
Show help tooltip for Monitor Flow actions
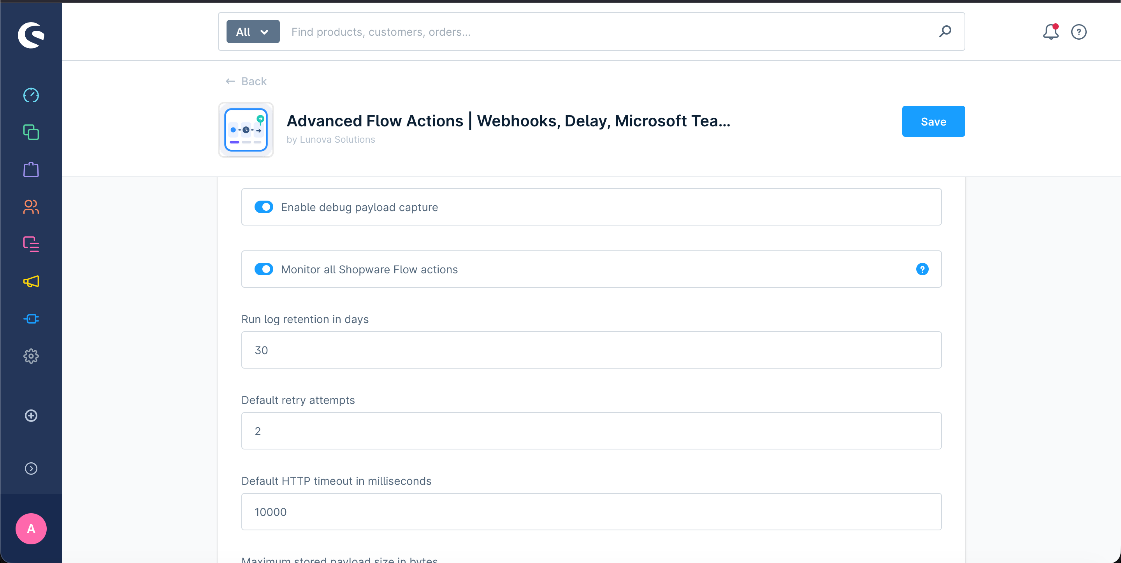coord(922,269)
